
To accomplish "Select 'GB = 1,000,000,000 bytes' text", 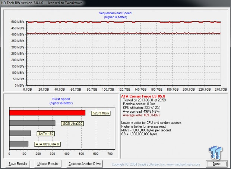I will coord(139,134).
